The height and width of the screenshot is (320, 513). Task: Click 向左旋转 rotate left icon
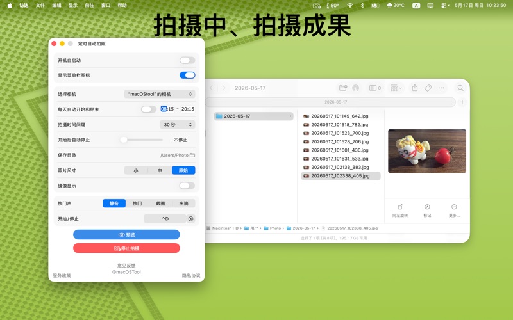pyautogui.click(x=400, y=207)
